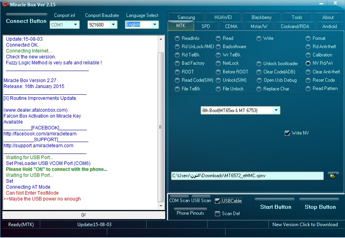Click the Stop Button

click(320, 207)
